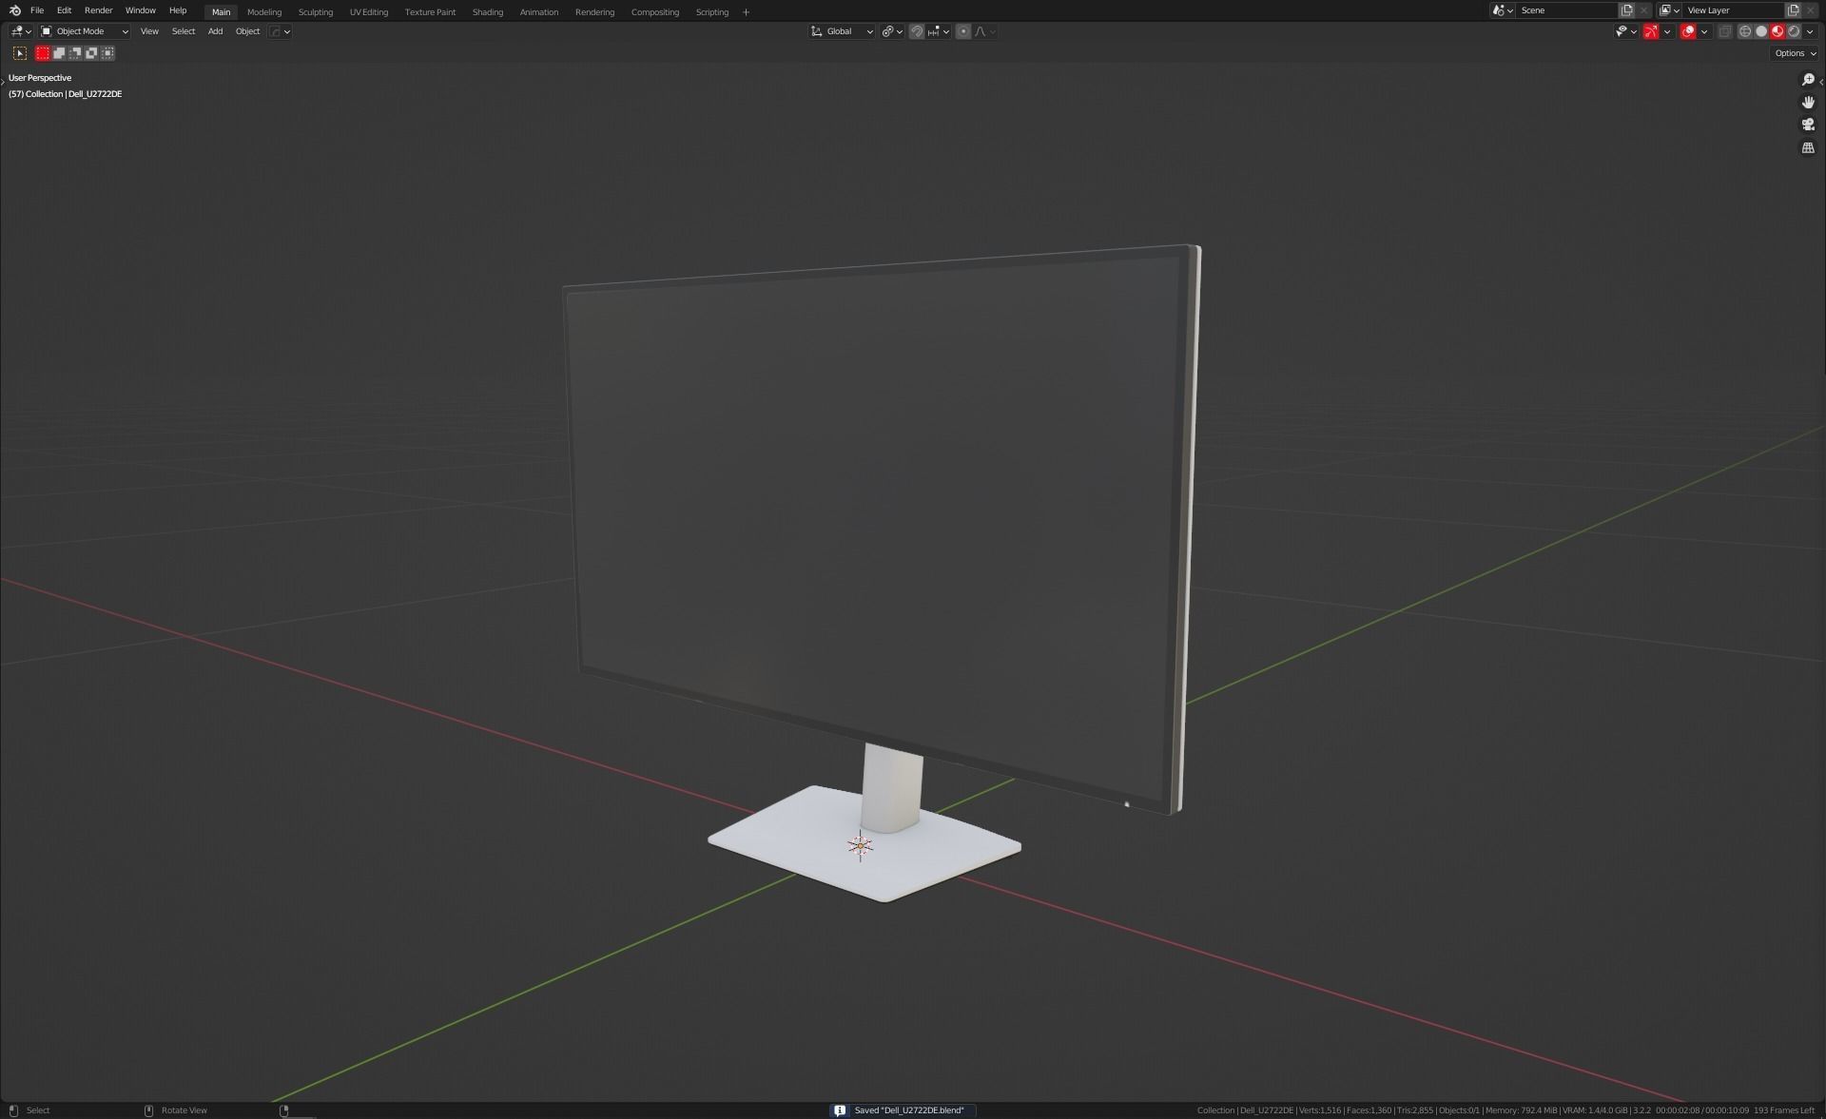Choose the Intersect existing selection mode
The width and height of the screenshot is (1826, 1119).
107,53
